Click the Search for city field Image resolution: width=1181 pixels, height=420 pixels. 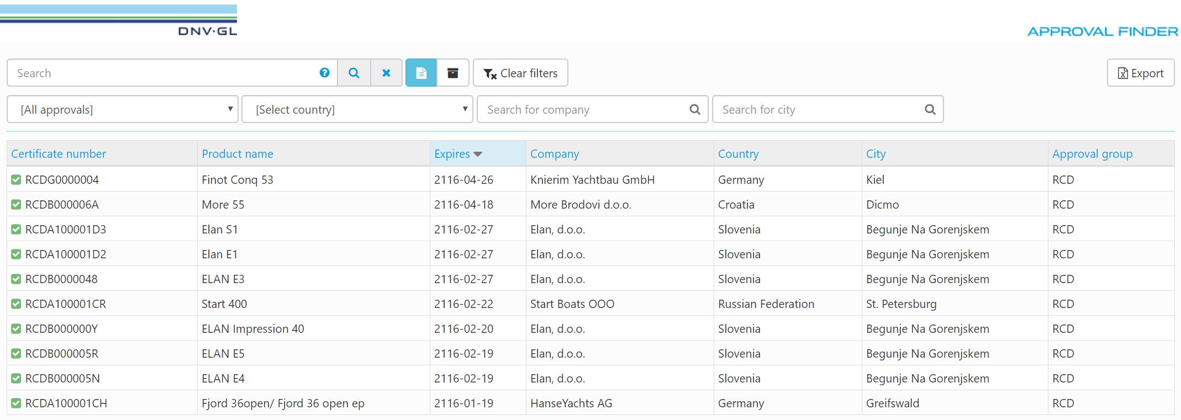click(x=827, y=109)
